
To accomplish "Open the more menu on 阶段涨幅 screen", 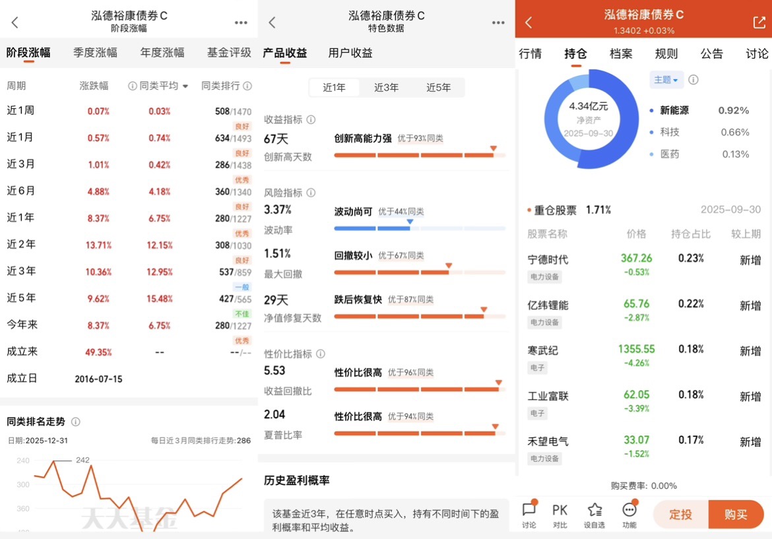I will [x=241, y=22].
